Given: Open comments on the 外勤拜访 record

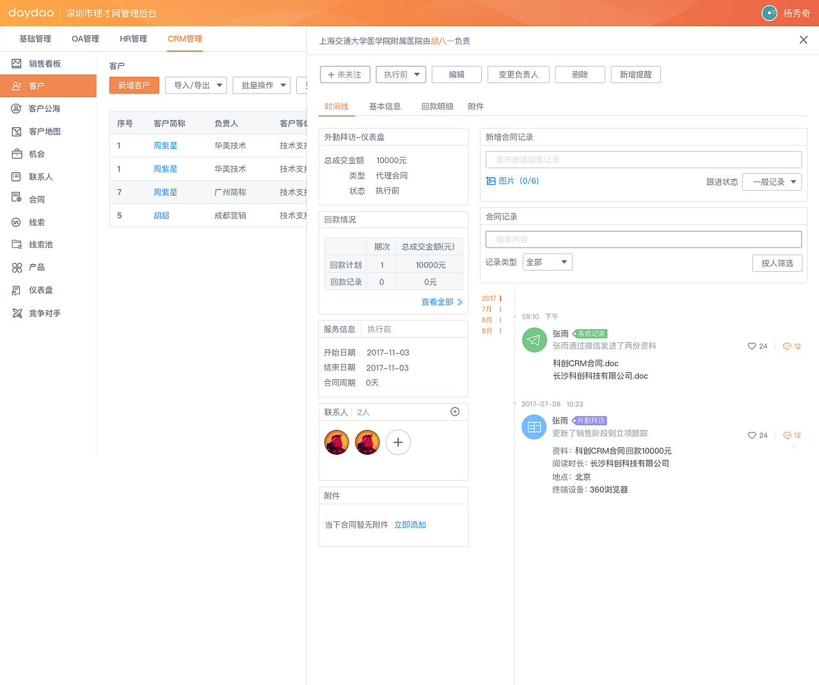Looking at the screenshot, I should tap(787, 435).
